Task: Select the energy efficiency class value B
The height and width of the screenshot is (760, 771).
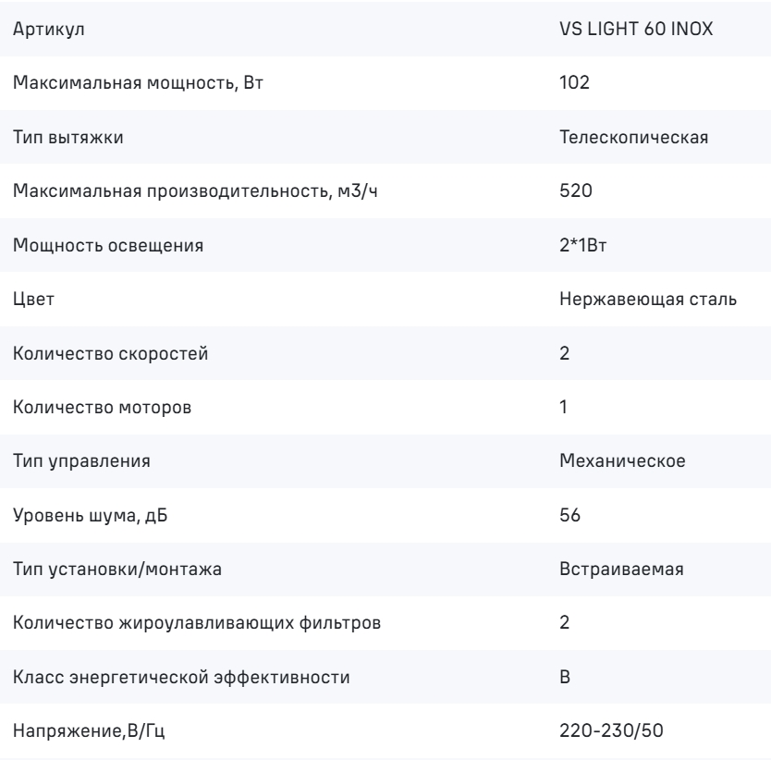Action: 565,677
